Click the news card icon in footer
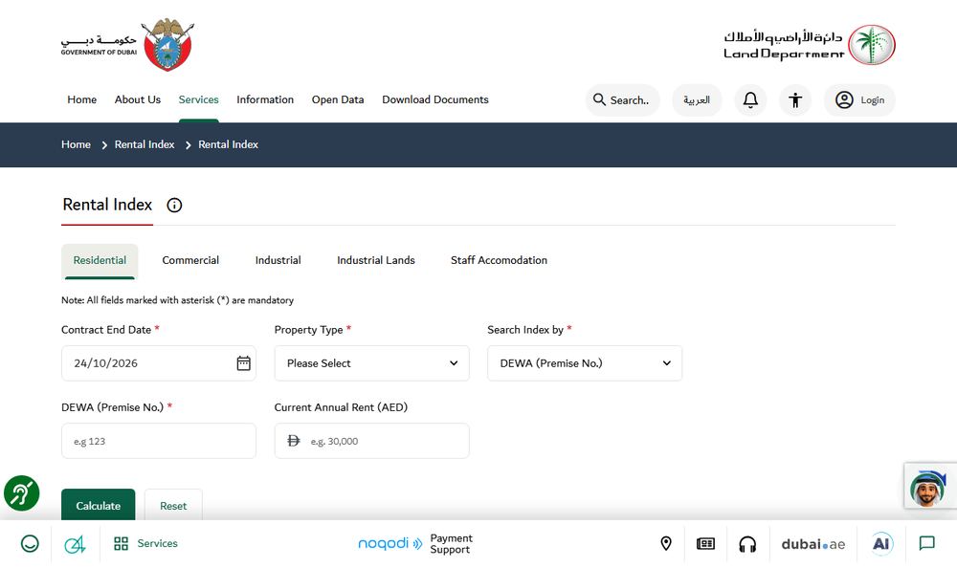The image size is (957, 568). pos(705,543)
